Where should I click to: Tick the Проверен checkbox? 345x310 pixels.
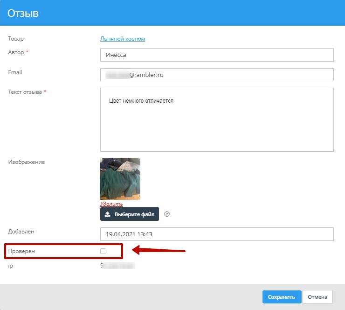click(x=103, y=251)
